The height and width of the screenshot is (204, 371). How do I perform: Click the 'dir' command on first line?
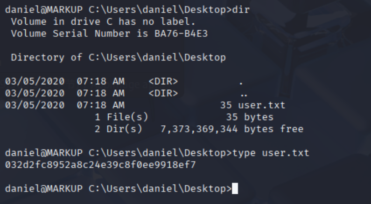click(x=241, y=10)
